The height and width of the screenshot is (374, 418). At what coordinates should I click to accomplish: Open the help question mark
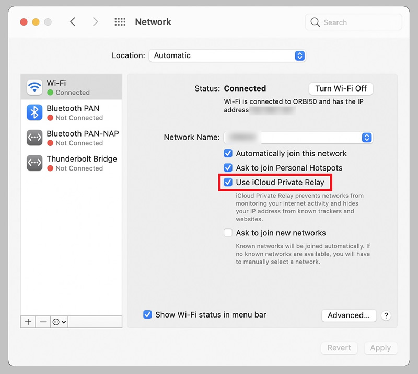click(x=386, y=315)
